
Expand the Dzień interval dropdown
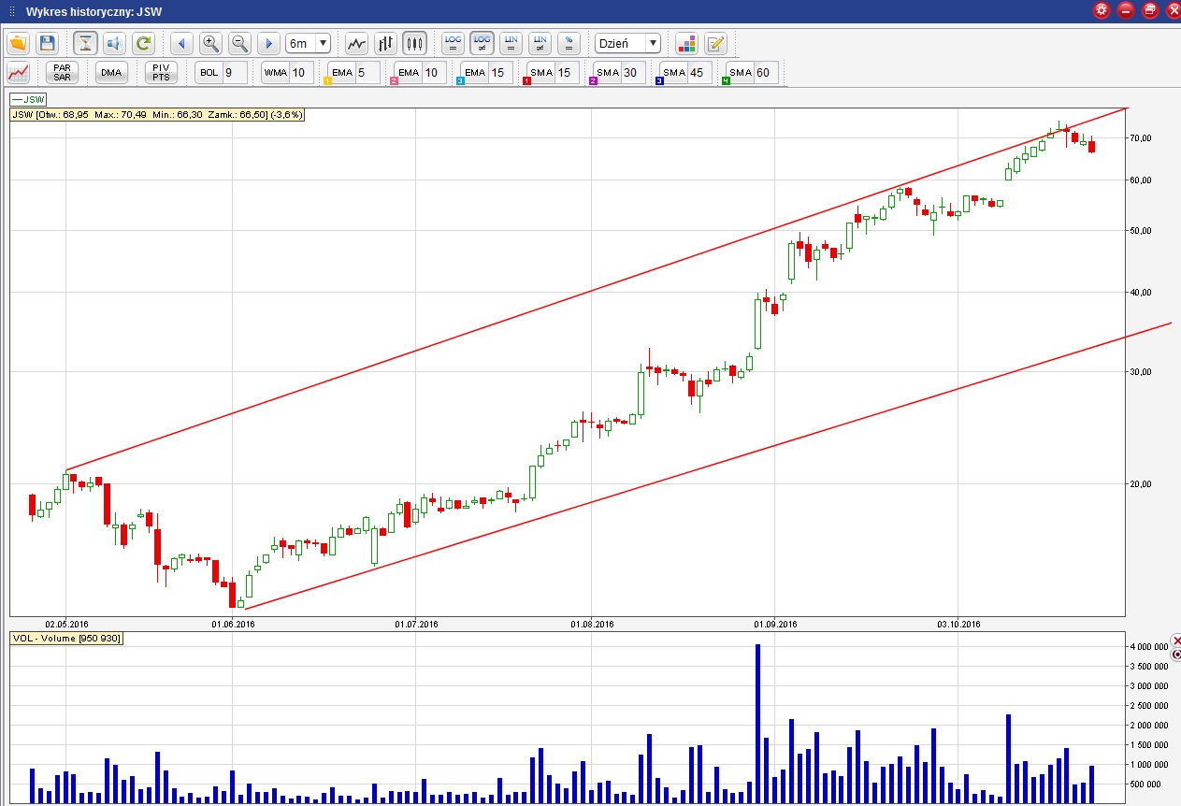coord(627,43)
